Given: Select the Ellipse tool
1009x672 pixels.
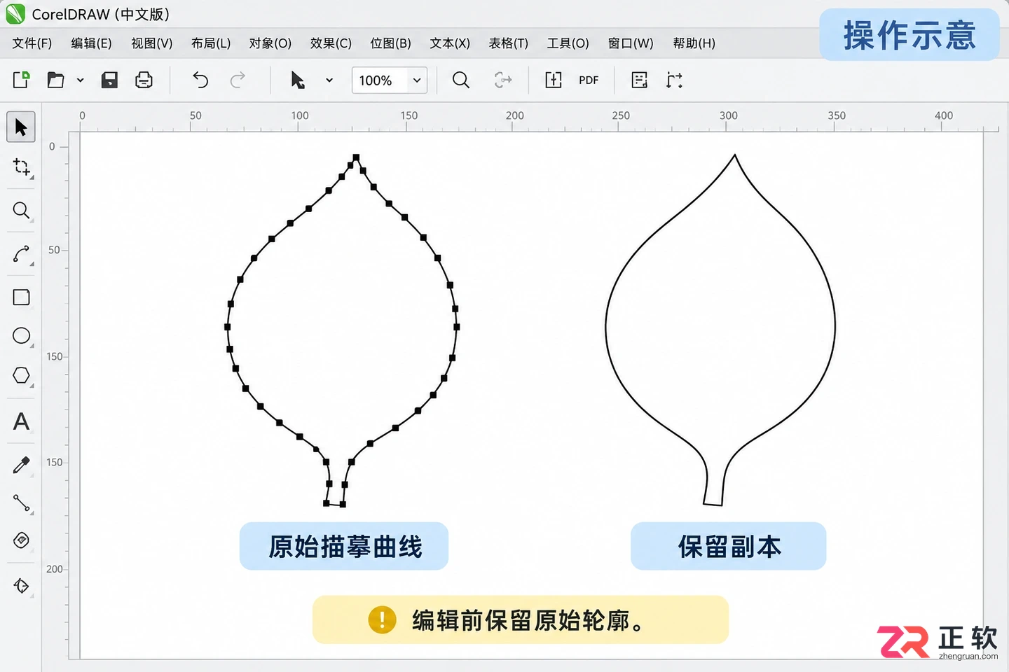Looking at the screenshot, I should [22, 336].
